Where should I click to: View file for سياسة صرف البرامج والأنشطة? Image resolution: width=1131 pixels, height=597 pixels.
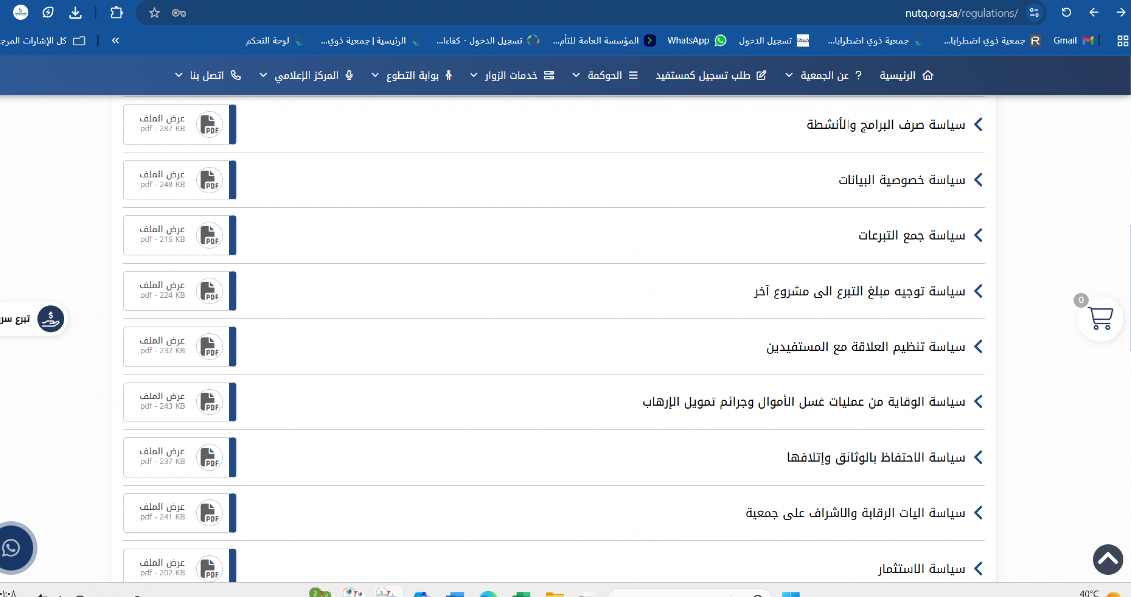pyautogui.click(x=163, y=119)
